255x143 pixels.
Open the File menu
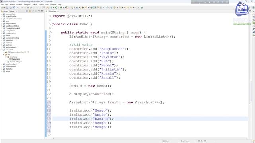2,4
